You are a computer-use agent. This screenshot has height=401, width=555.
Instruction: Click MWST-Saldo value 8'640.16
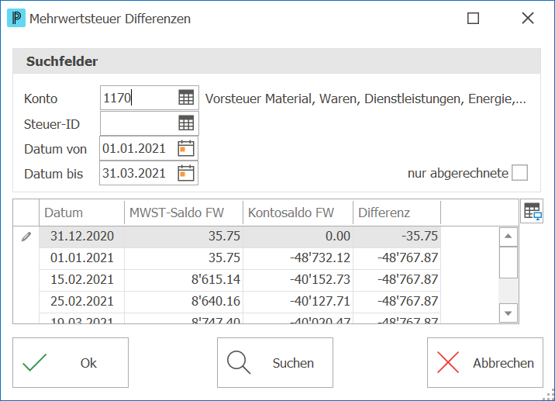point(215,301)
